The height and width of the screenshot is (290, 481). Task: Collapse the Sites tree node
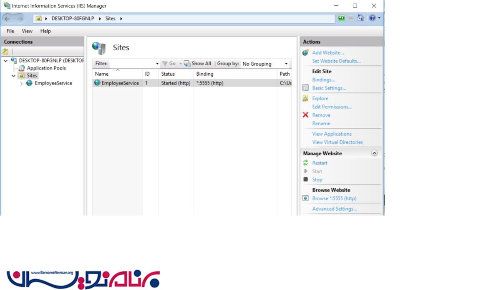[13, 76]
